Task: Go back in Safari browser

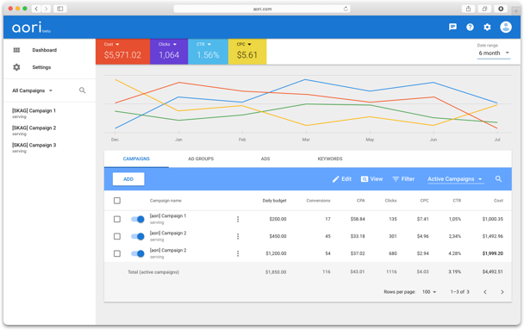Action: click(36, 9)
